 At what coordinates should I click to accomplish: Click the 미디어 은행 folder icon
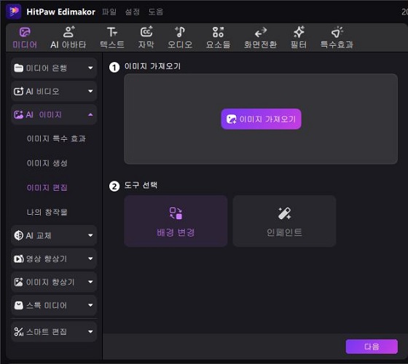tap(18, 68)
